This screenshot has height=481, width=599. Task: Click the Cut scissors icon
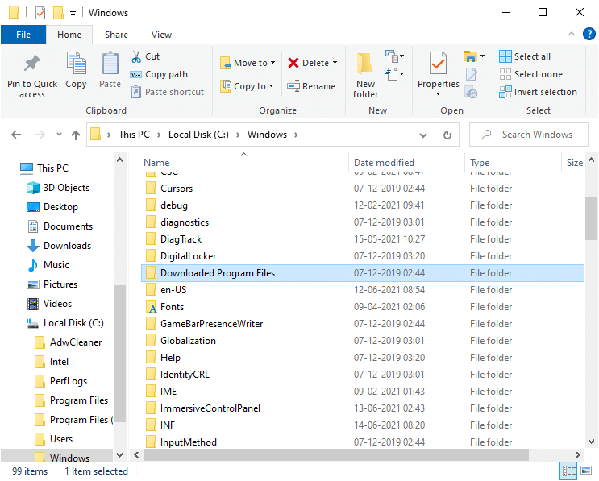click(136, 56)
